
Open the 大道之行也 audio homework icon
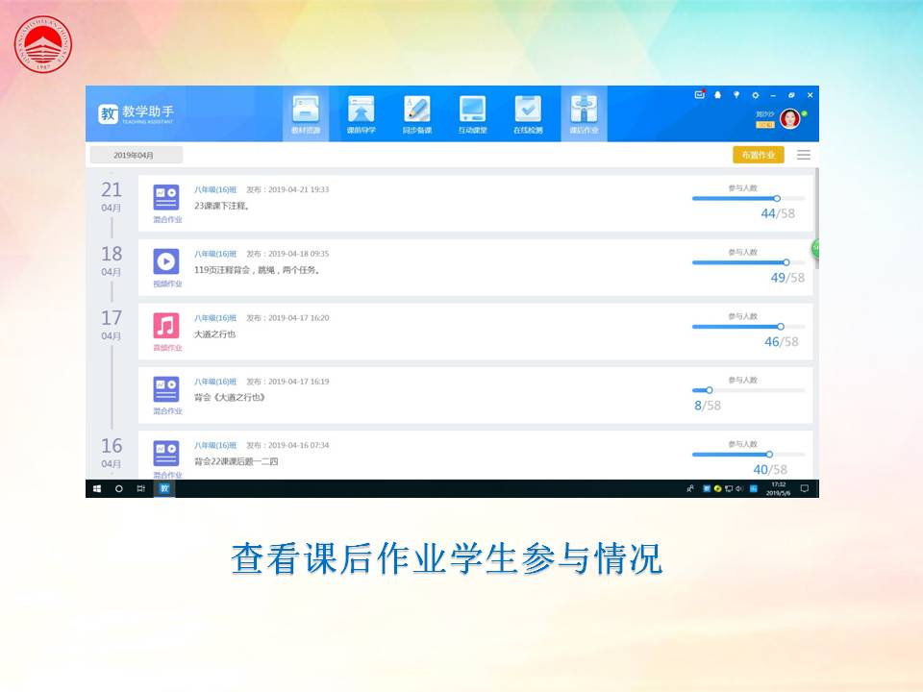tap(166, 326)
